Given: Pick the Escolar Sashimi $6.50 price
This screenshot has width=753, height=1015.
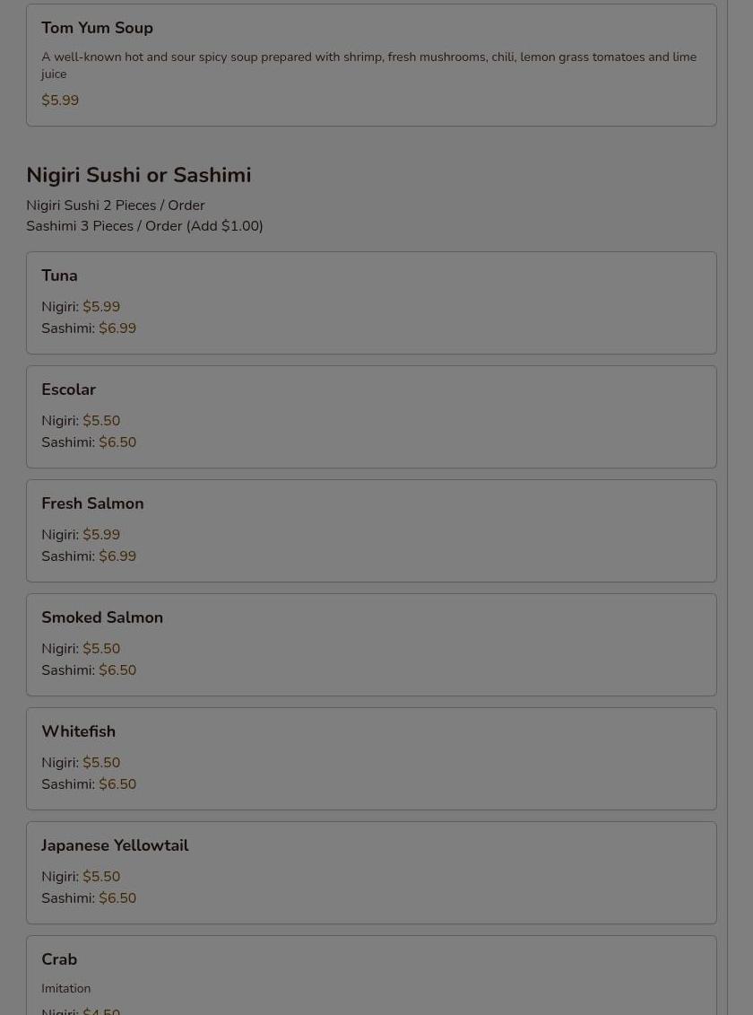Looking at the screenshot, I should tap(117, 442).
